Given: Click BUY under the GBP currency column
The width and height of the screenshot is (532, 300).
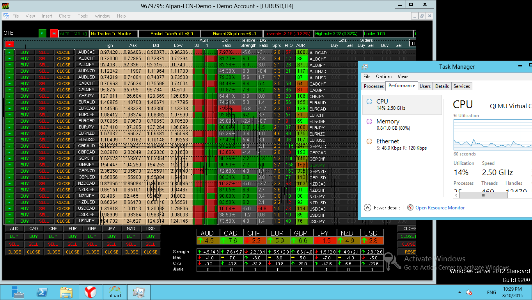Looking at the screenshot, I should coord(92,236).
